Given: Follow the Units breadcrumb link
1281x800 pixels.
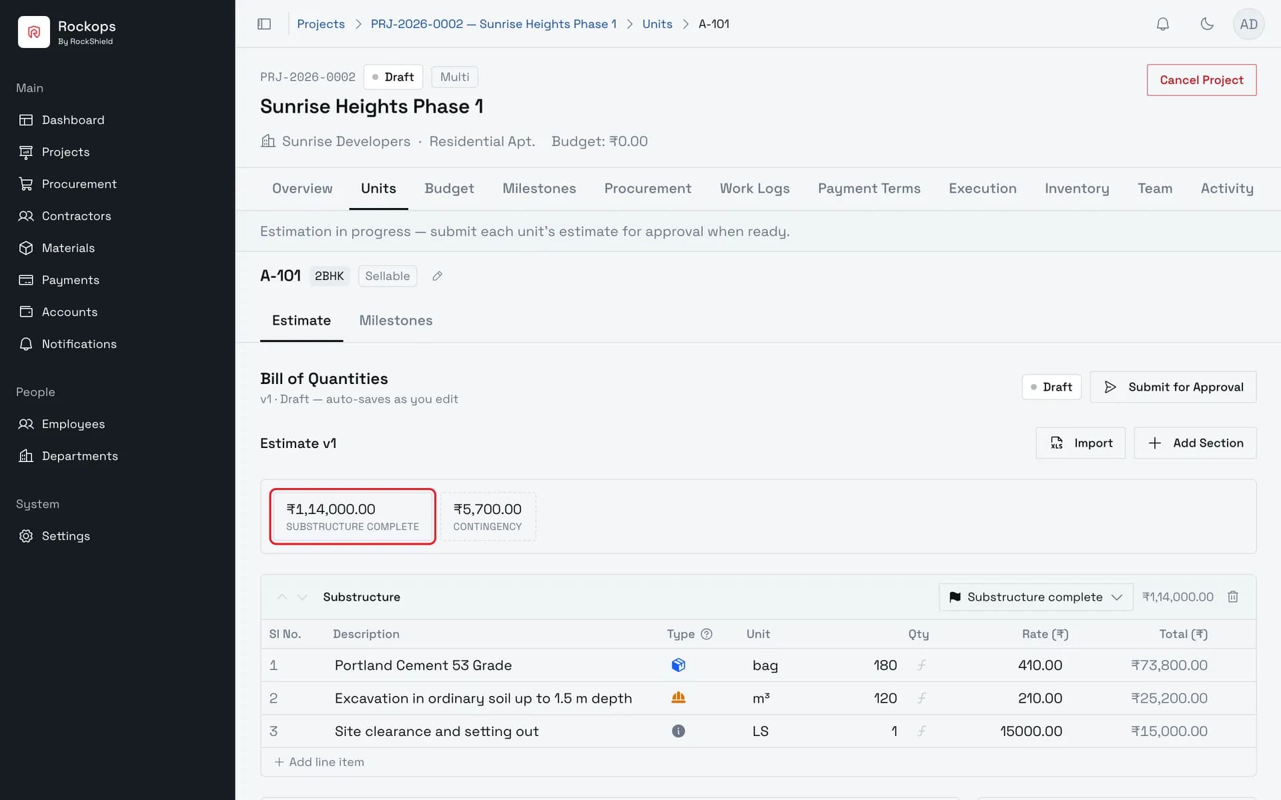Looking at the screenshot, I should [x=657, y=24].
